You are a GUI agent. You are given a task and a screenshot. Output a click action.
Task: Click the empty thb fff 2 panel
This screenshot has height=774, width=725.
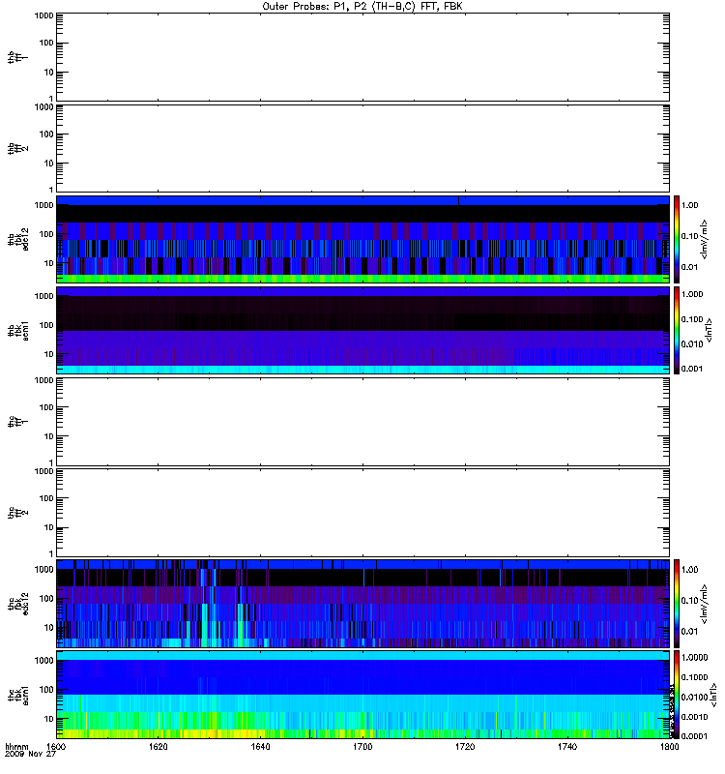click(363, 148)
